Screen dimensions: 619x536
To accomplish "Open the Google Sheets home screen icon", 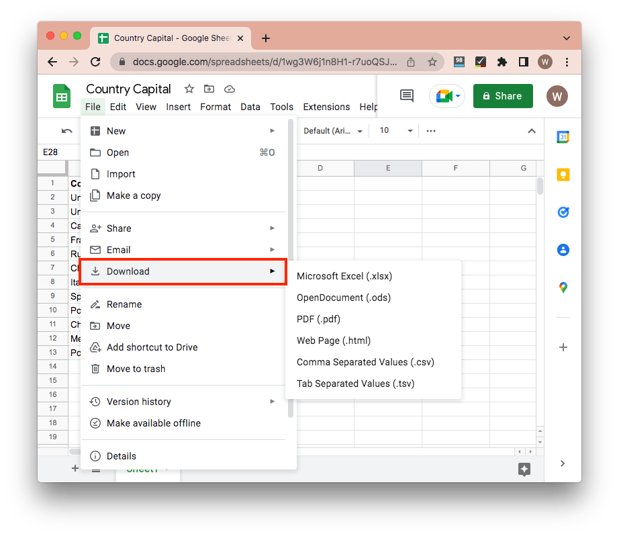I will [61, 96].
